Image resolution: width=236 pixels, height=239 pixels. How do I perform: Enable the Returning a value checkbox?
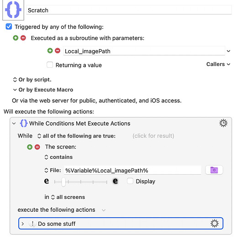click(50, 65)
